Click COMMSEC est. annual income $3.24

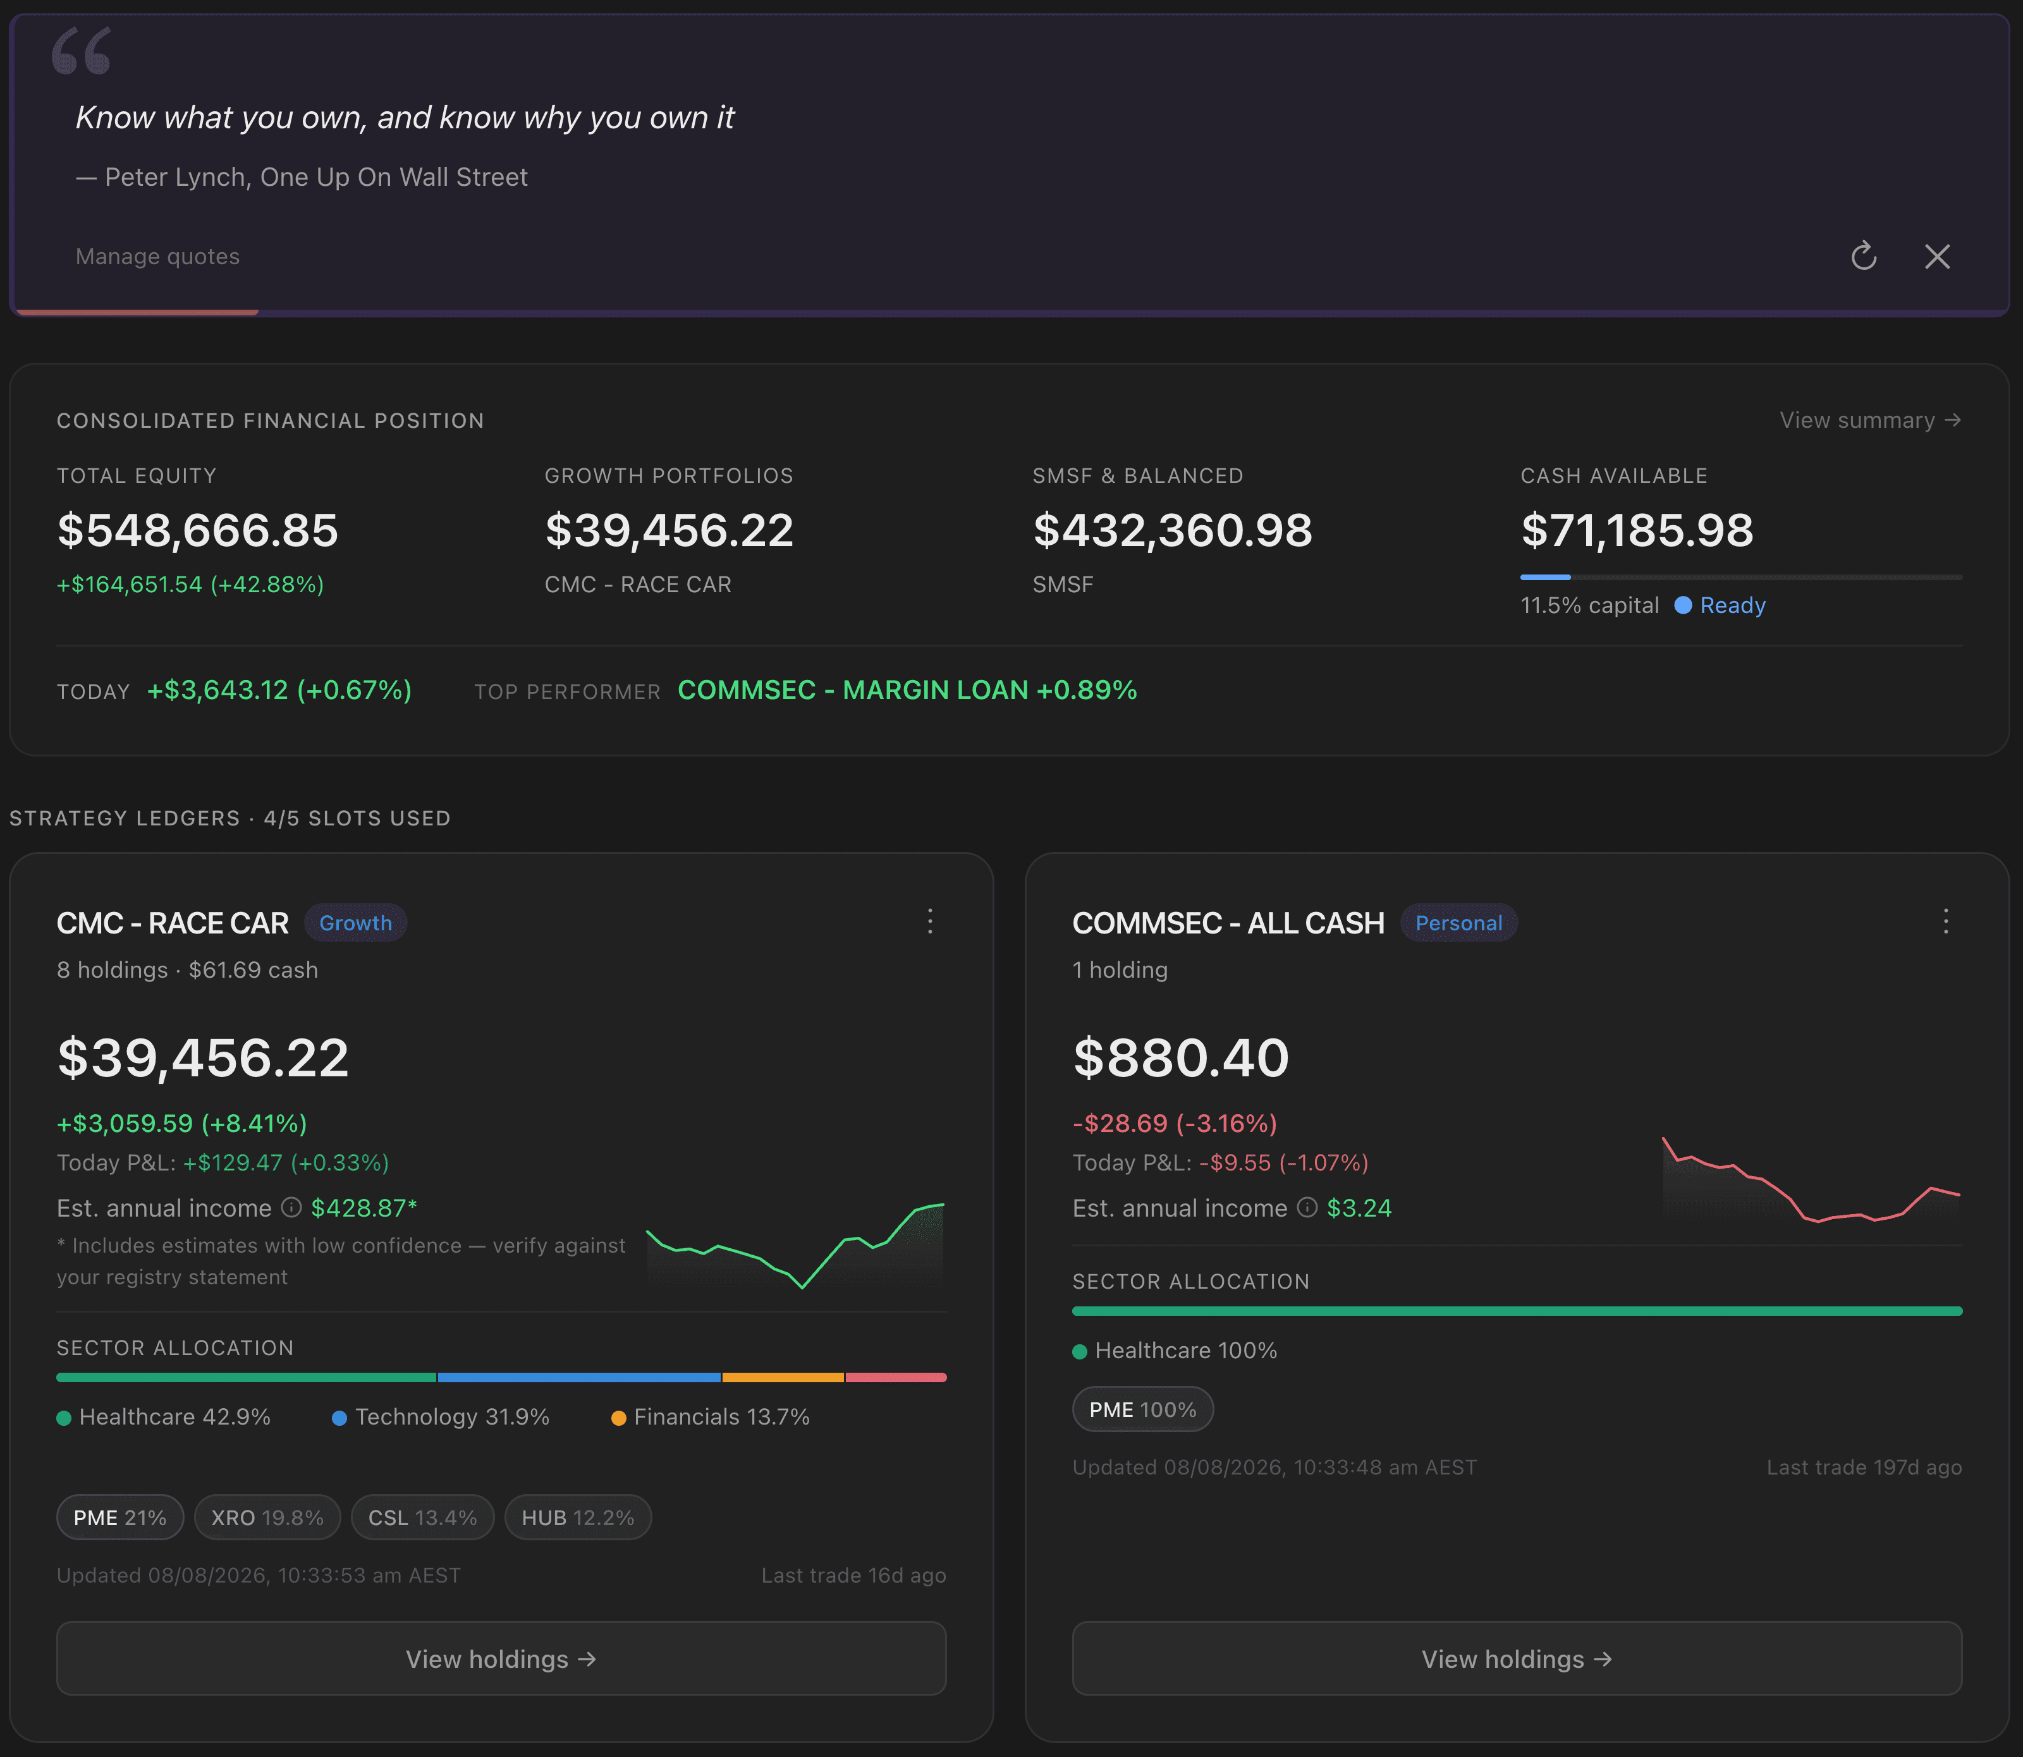point(1359,1208)
